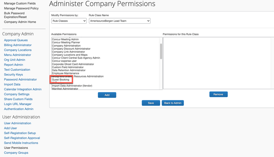This screenshot has height=157, width=274.
Task: Go to Billing Administrator
Action: 18,45
